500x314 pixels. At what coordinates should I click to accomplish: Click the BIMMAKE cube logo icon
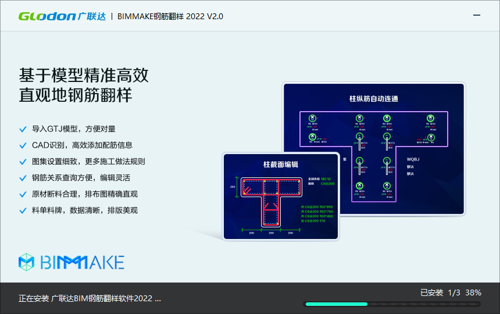[27, 262]
